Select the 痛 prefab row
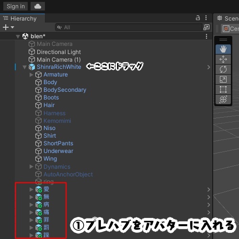This screenshot has width=239, height=239. tap(46, 212)
